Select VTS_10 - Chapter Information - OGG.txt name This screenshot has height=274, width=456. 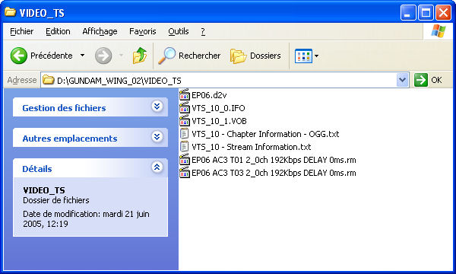[x=265, y=134]
